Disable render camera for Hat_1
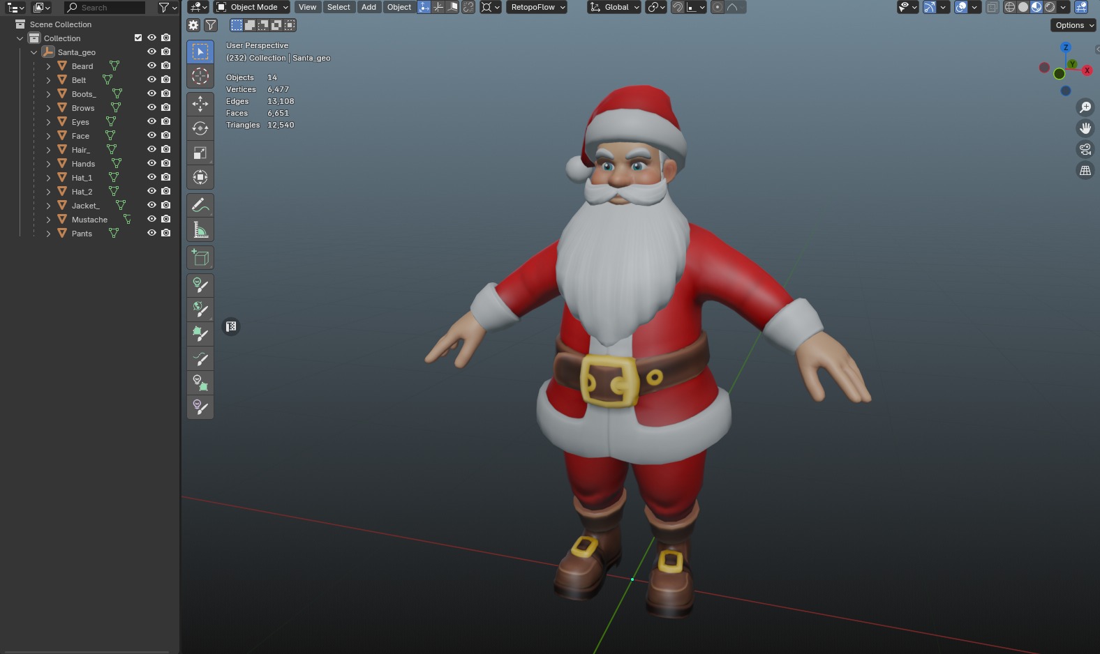 pyautogui.click(x=166, y=177)
